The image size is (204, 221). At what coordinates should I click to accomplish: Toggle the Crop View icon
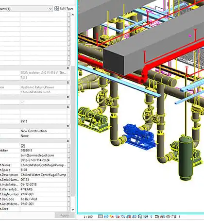(x=129, y=217)
